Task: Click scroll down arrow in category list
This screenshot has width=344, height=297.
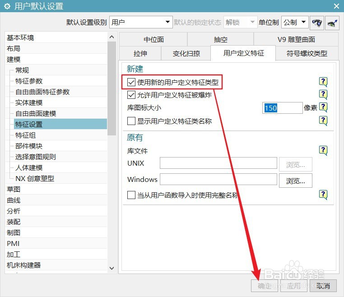Action: 112,268
